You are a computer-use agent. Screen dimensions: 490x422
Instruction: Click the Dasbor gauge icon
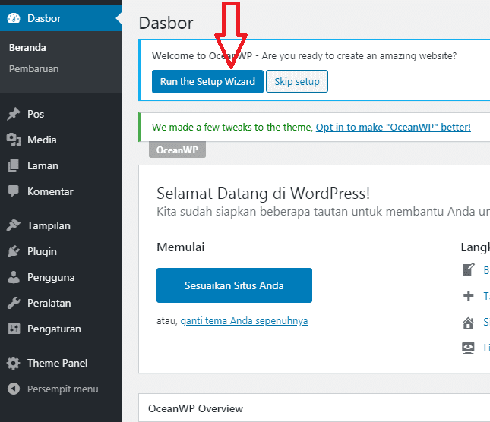(x=14, y=18)
